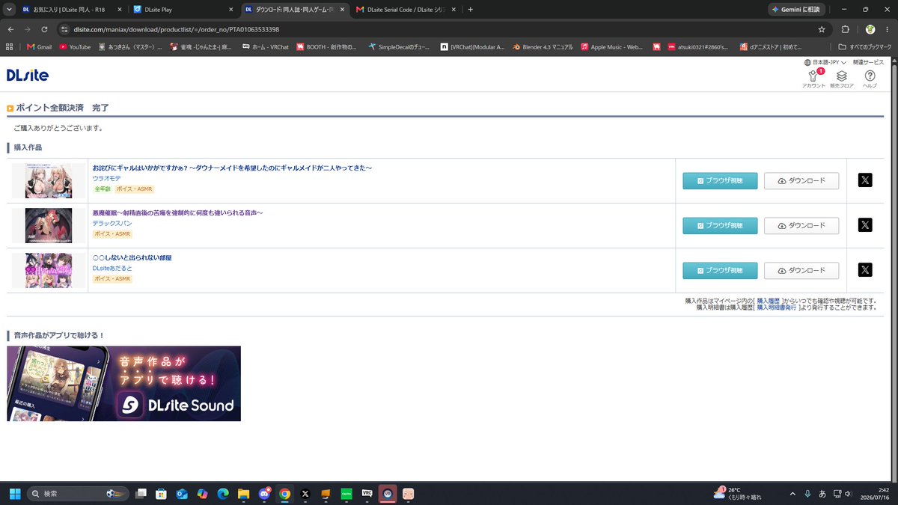Open the お詫びにギャルはいかがですかぁ work title
The width and height of the screenshot is (898, 505).
click(232, 168)
